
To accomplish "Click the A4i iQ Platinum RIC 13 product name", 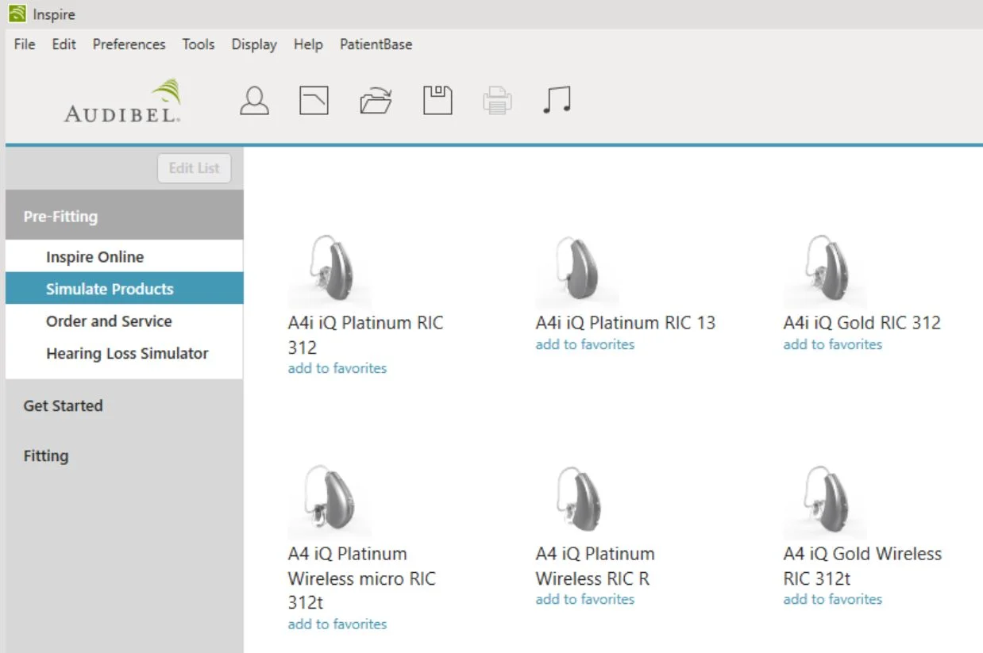I will tap(626, 323).
